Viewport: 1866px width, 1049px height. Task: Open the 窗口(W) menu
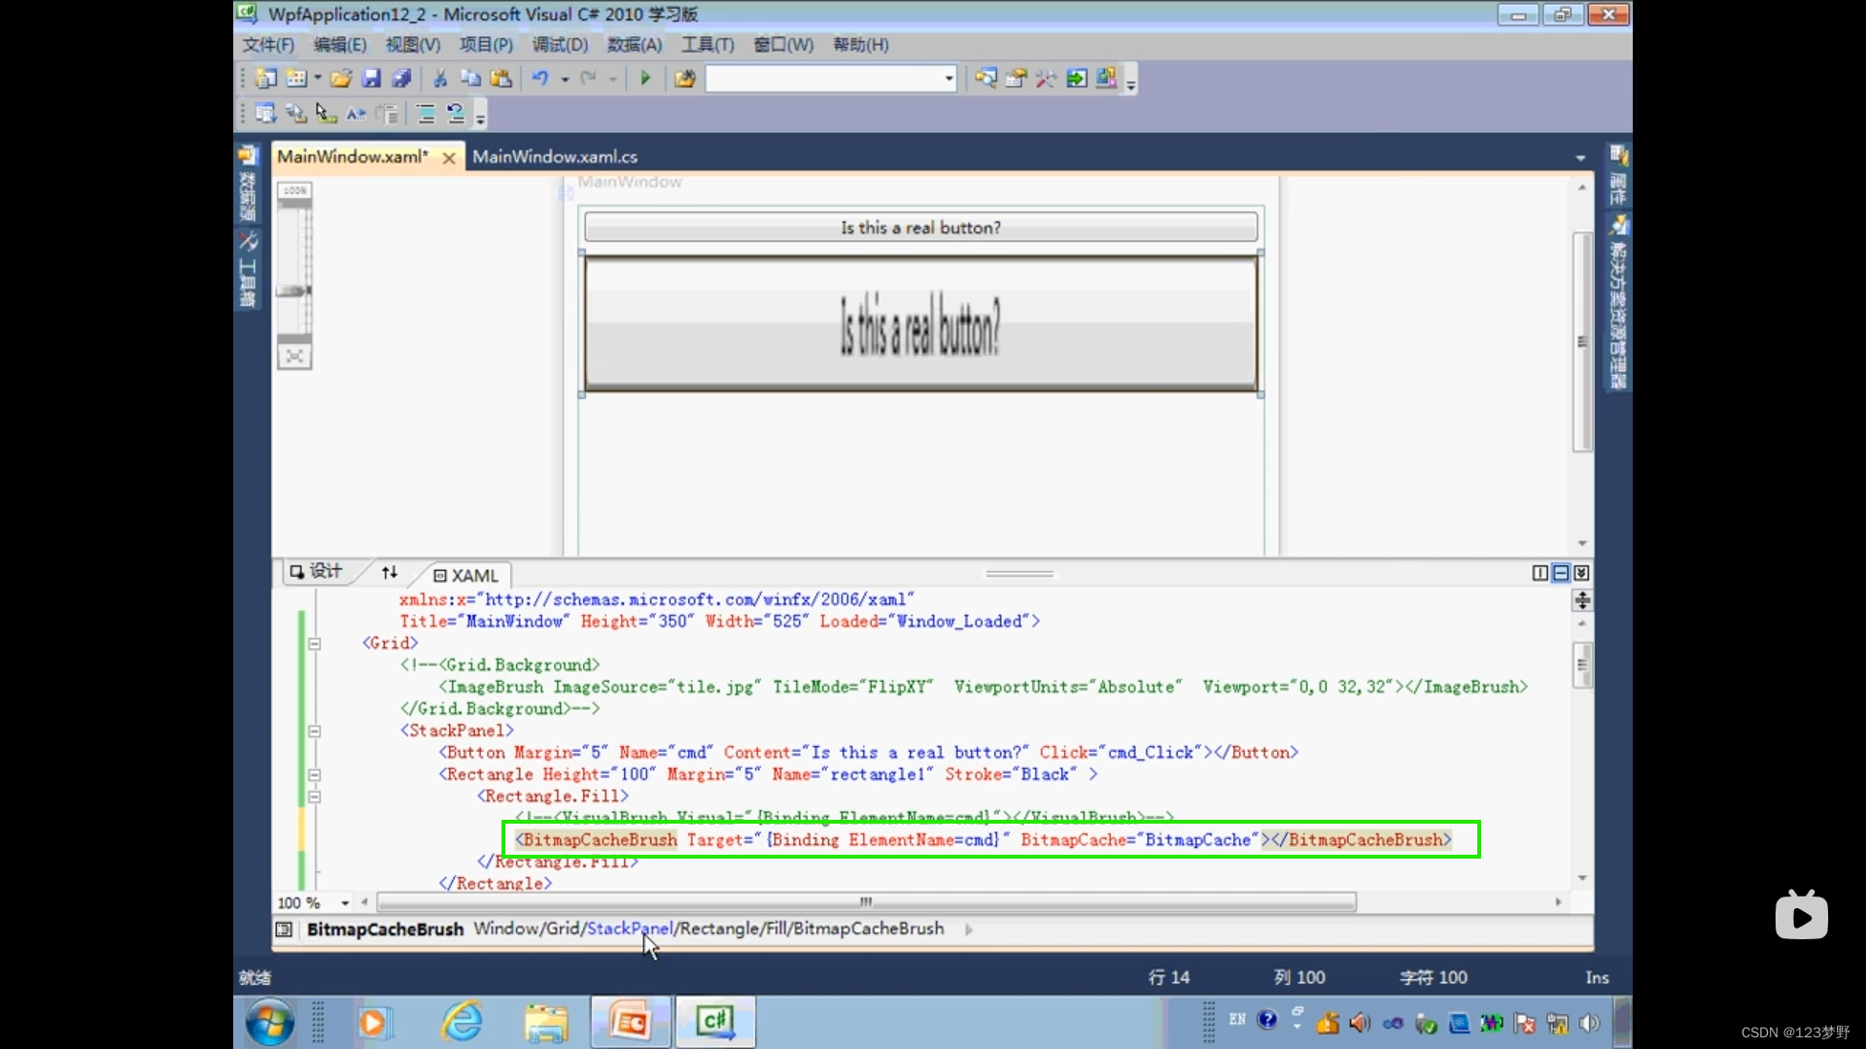[783, 45]
